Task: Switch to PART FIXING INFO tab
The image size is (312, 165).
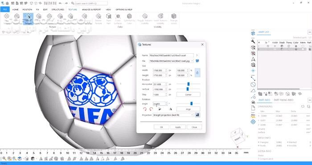Action: coord(283,100)
